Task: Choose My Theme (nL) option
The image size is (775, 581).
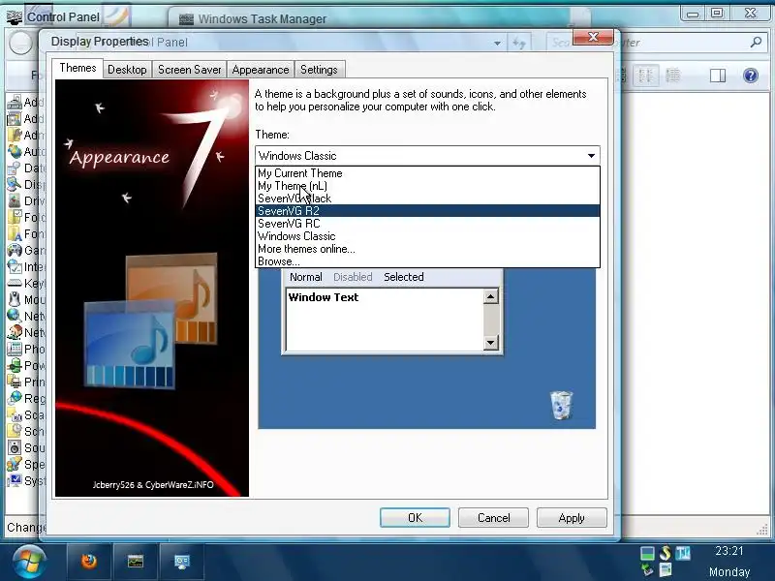Action: coord(427,186)
